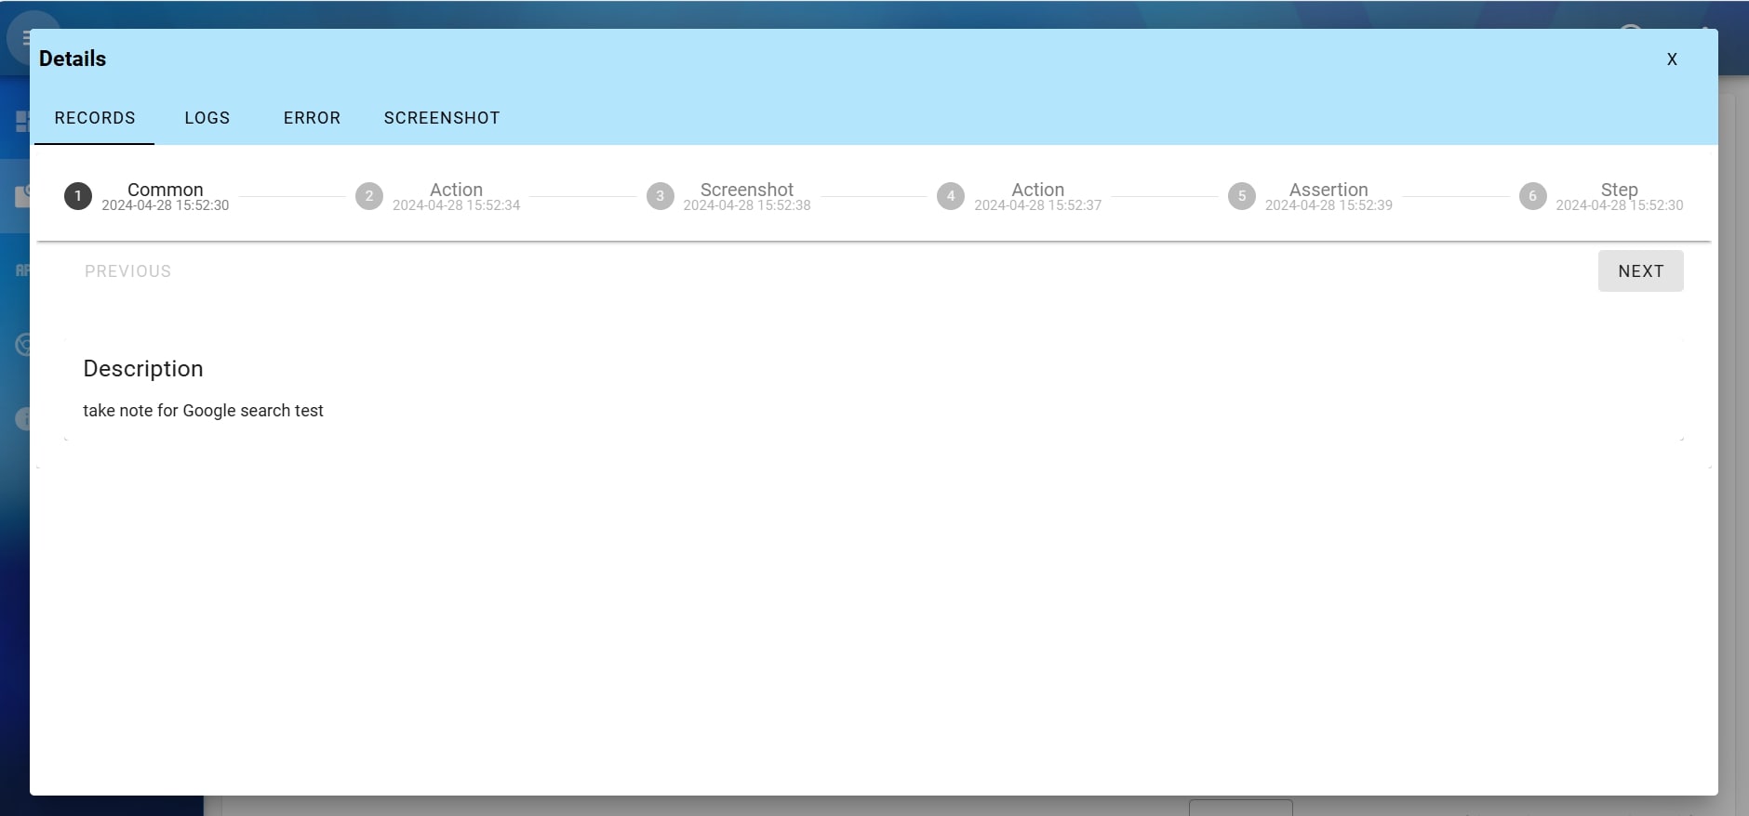The height and width of the screenshot is (816, 1749).
Task: Click the Assertion step label
Action: [1328, 189]
